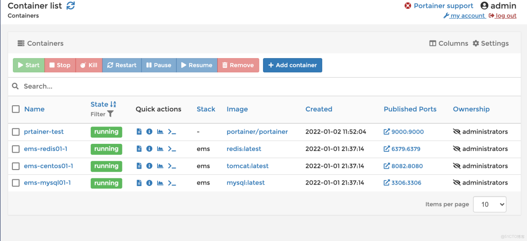Open stats chart icon for ems-redis01-1

click(160, 149)
